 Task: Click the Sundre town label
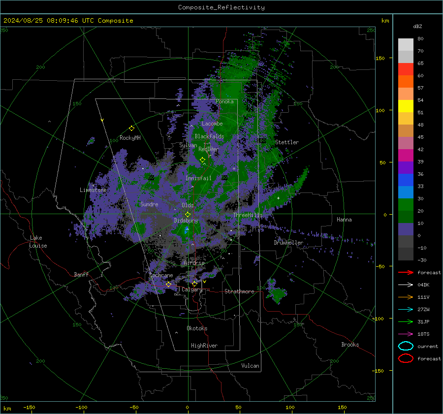[149, 204]
